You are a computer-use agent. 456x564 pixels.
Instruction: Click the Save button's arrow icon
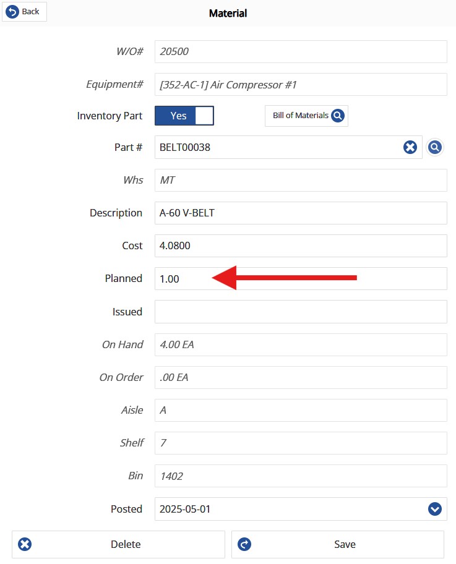pyautogui.click(x=244, y=544)
